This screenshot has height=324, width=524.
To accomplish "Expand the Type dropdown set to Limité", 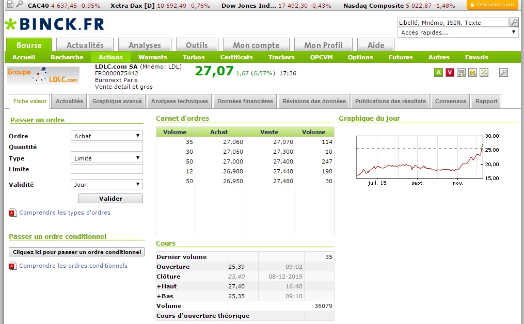I will (x=106, y=158).
